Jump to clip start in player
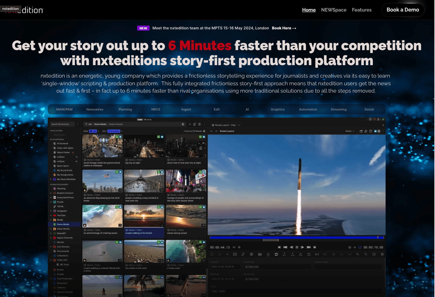Image resolution: width=435 pixels, height=297 pixels. pos(279,247)
